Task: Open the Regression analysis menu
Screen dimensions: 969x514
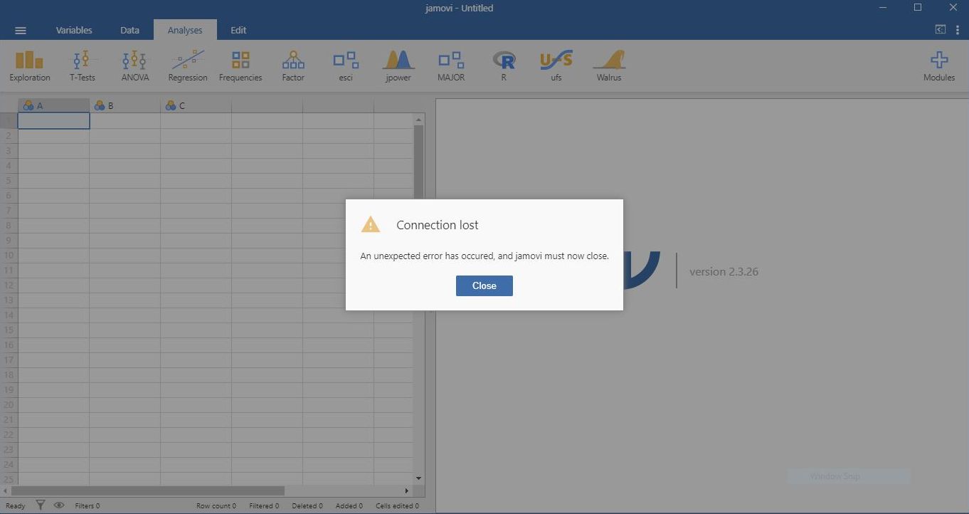Action: pyautogui.click(x=188, y=65)
